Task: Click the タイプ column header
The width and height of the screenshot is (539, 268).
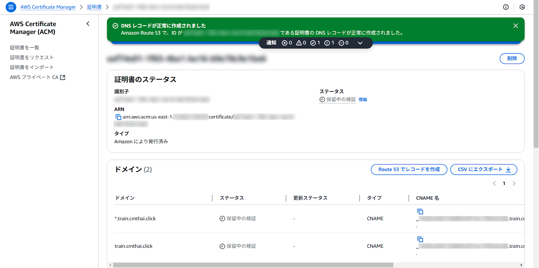Action: 374,198
